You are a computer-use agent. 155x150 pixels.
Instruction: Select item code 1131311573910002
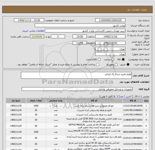pyautogui.click(x=133, y=144)
